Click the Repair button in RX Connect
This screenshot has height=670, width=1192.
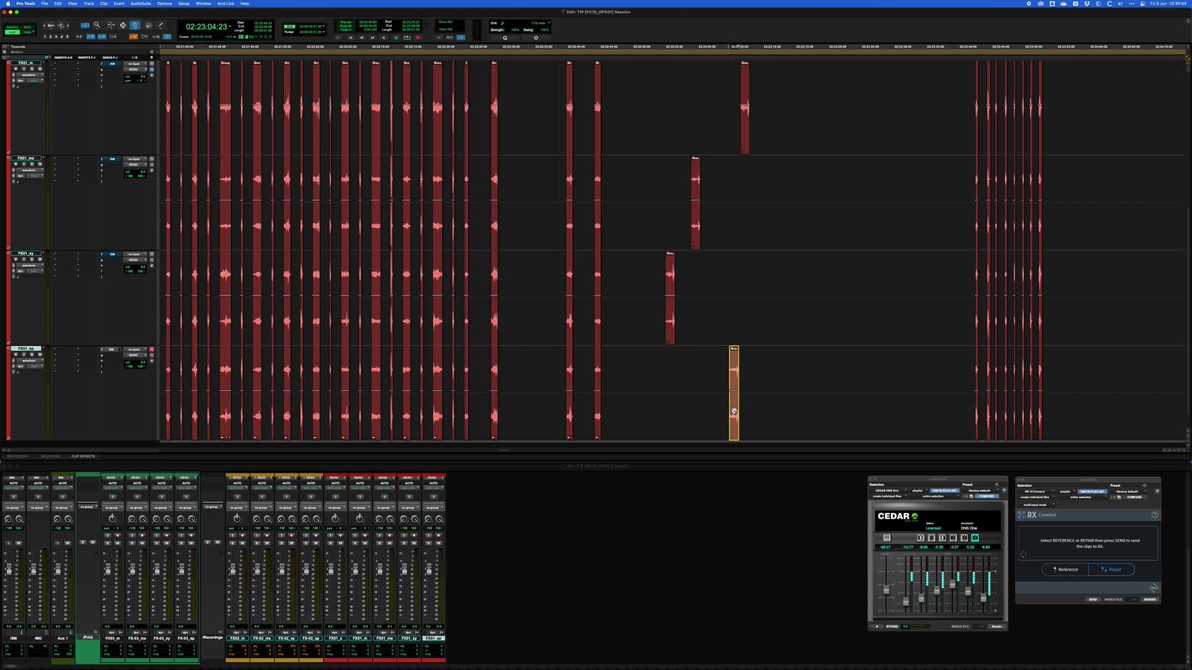point(1112,569)
